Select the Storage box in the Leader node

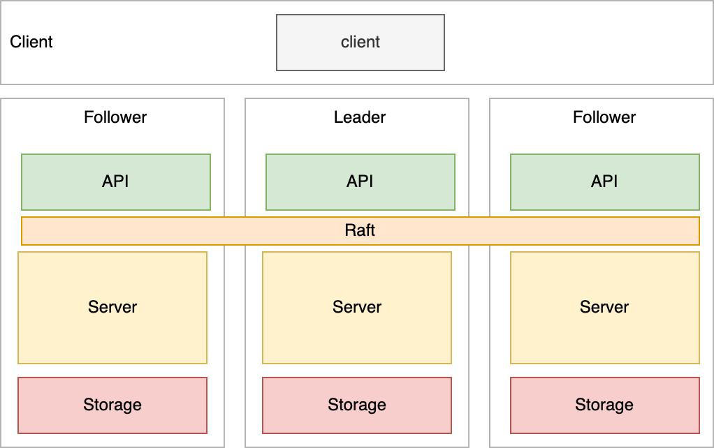[x=356, y=405]
